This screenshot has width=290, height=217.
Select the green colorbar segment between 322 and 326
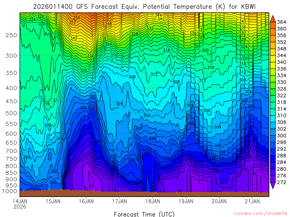click(273, 92)
